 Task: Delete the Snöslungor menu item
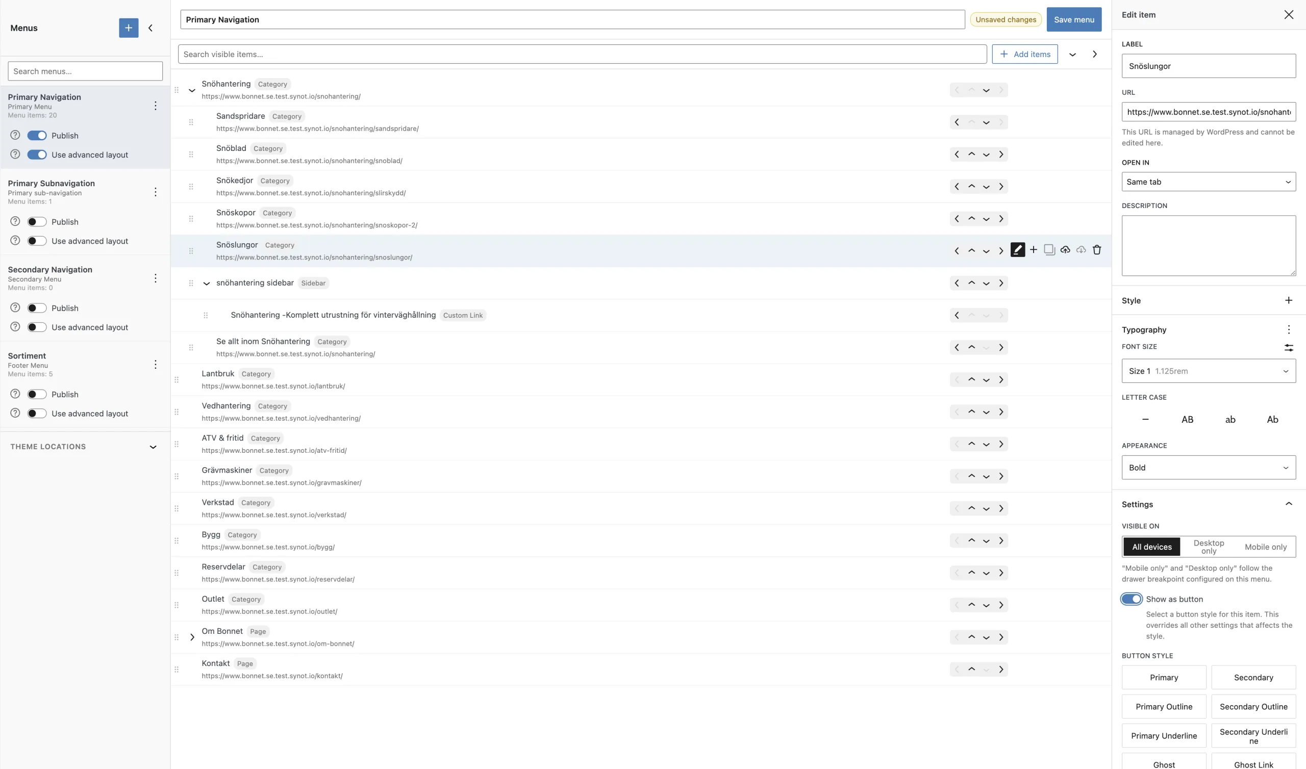[1097, 250]
